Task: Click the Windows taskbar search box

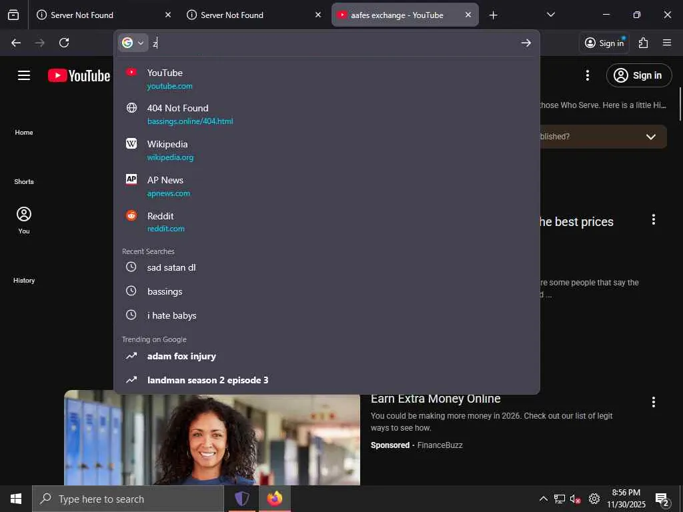Action: [x=128, y=499]
